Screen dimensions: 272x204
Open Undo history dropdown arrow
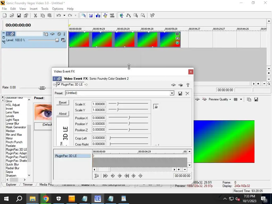pyautogui.click(x=64, y=15)
